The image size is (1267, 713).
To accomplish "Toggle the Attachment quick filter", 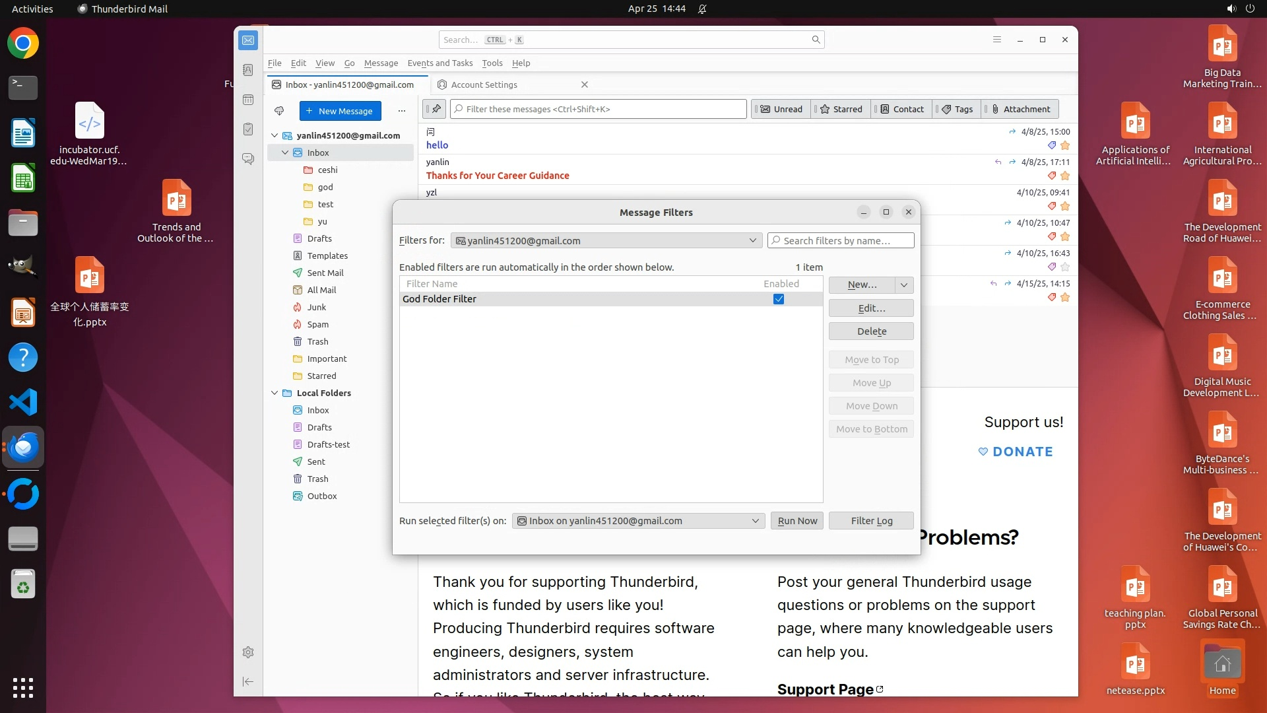I will 1021,109.
